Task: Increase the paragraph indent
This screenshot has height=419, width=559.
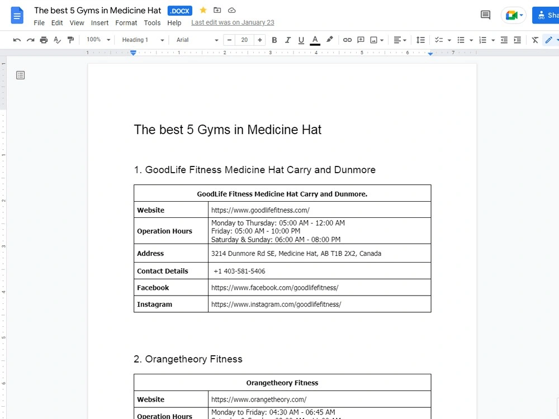Action: coord(517,40)
